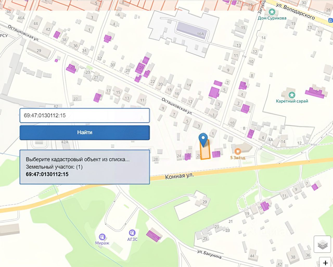
Task: Click the ул. Володарского street label
Action: point(295,11)
